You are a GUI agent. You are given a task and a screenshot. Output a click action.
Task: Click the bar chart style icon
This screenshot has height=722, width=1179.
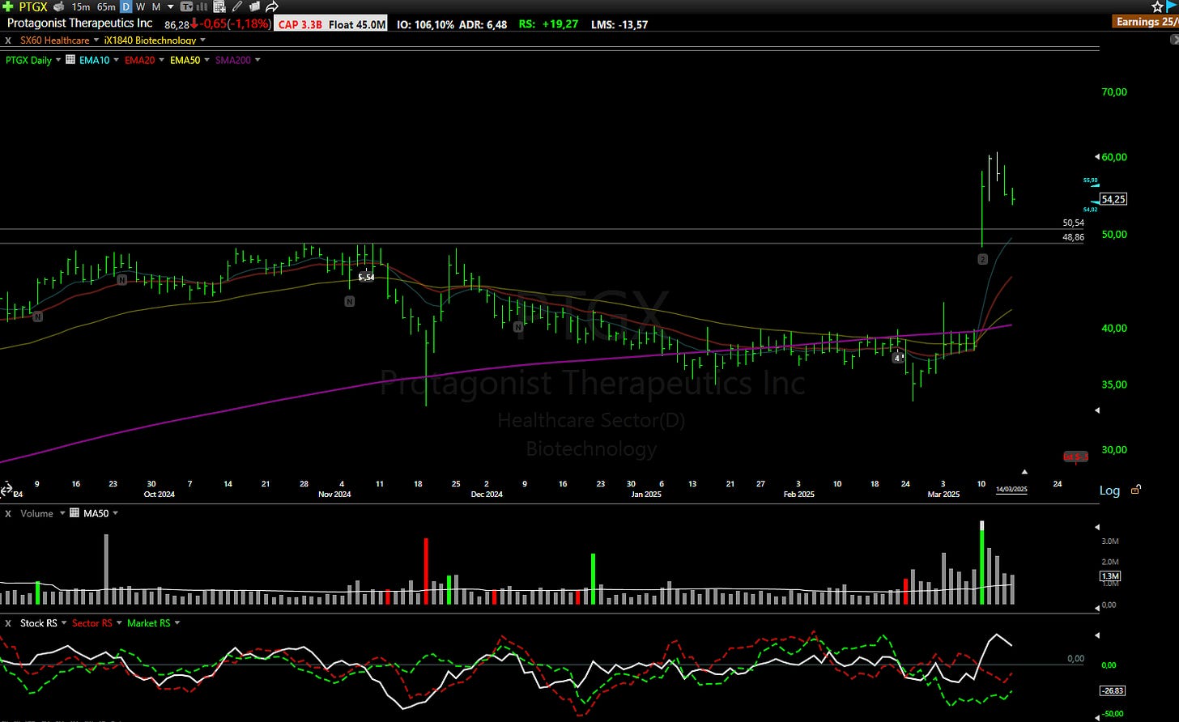(202, 6)
